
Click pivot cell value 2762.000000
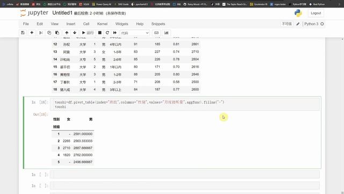[83, 155]
